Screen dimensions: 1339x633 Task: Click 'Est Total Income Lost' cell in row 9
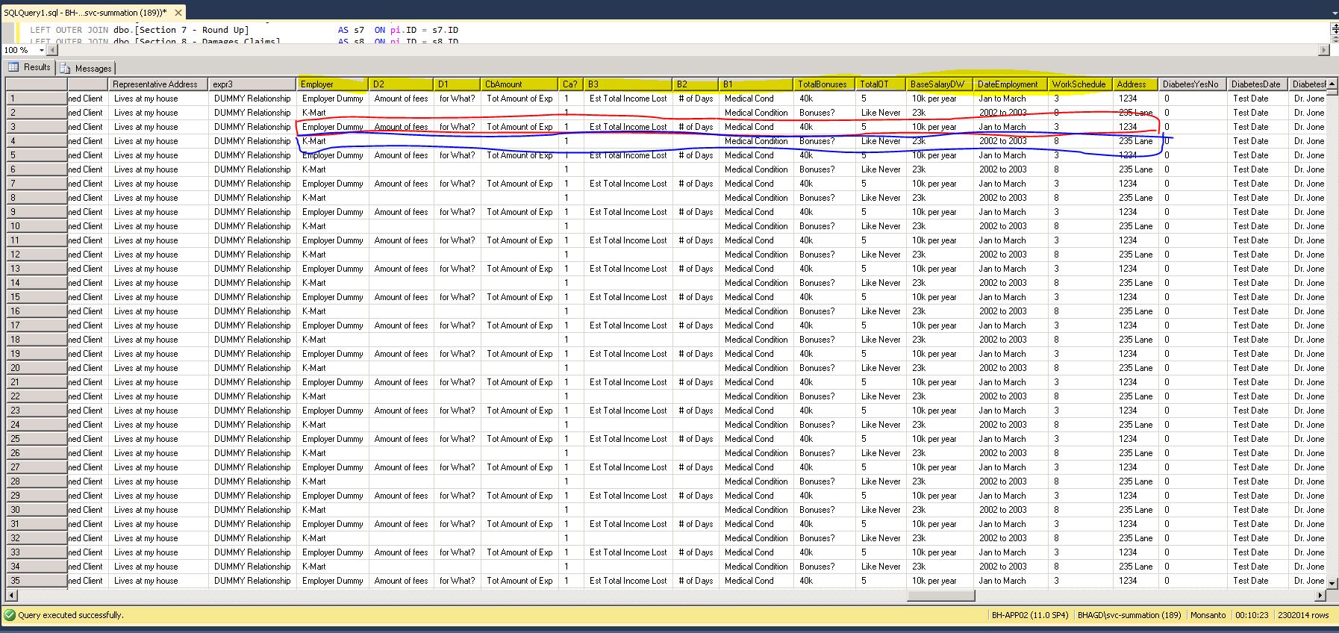pos(628,212)
